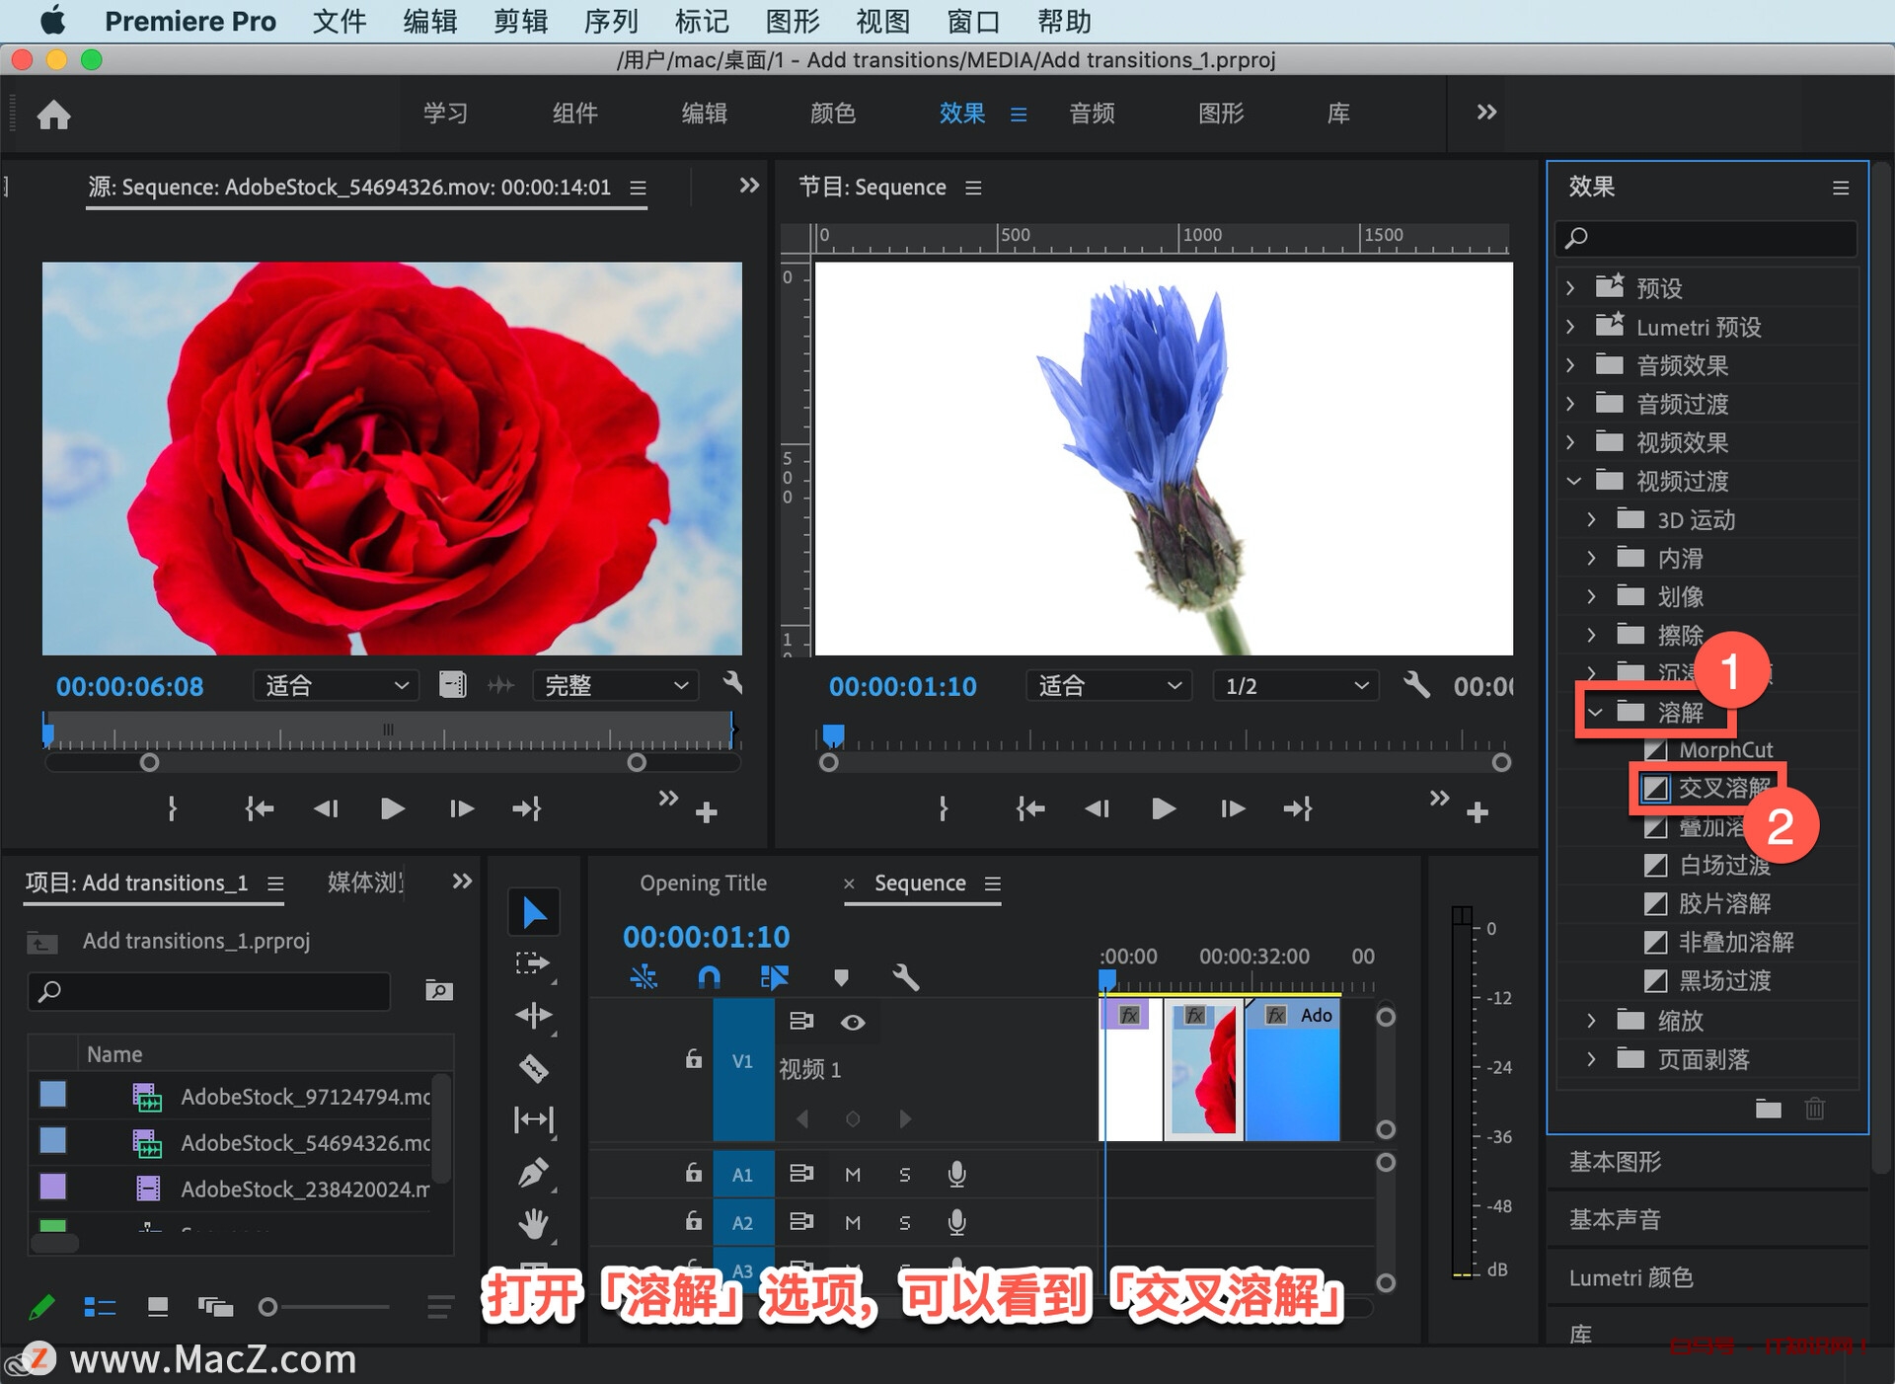Open the 窗口 menu
The image size is (1895, 1384).
coord(972,21)
